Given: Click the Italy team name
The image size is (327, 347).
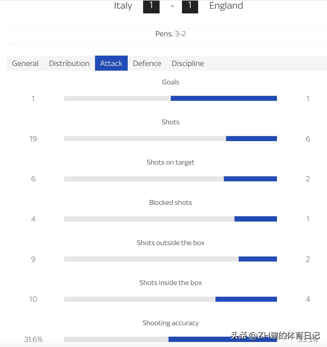Looking at the screenshot, I should coord(123,6).
